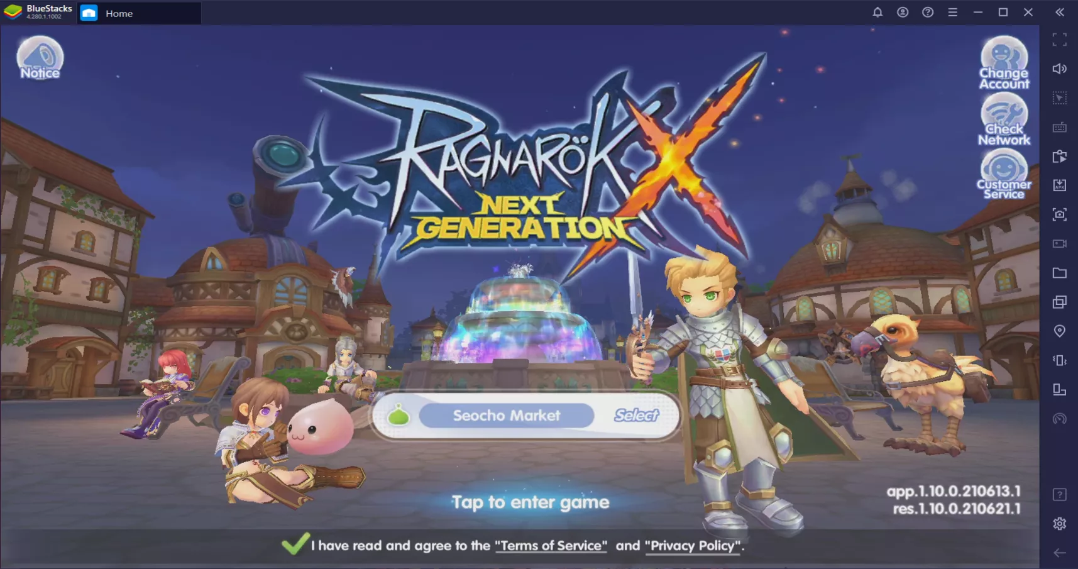
Task: Open the "Terms of Service" link
Action: pos(551,546)
